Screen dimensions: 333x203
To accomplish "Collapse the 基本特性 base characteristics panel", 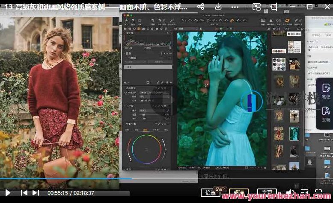I will point(125,88).
